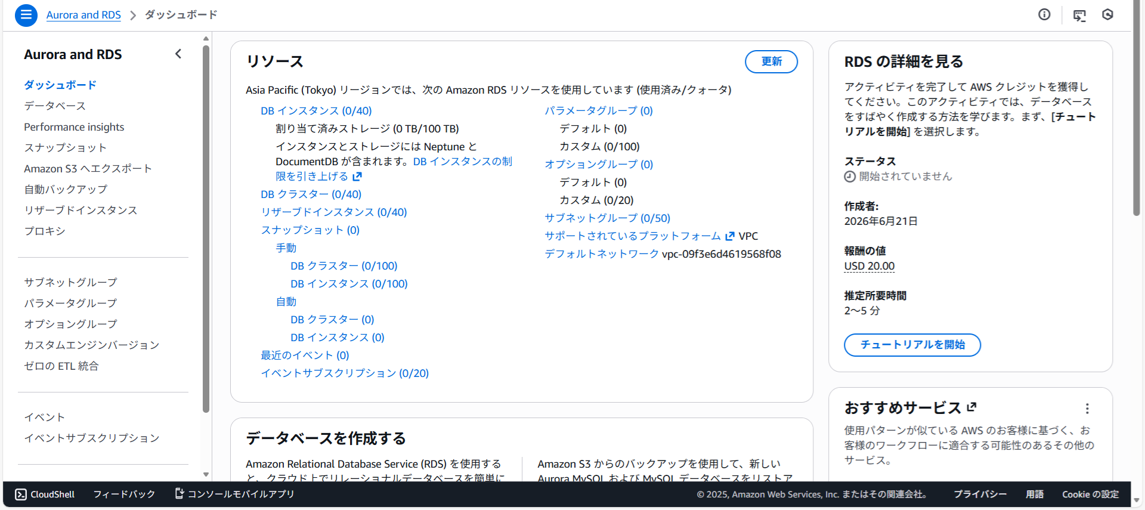This screenshot has width=1145, height=510.
Task: Open the おすすめサービス three-dot options menu
Action: [x=1087, y=409]
